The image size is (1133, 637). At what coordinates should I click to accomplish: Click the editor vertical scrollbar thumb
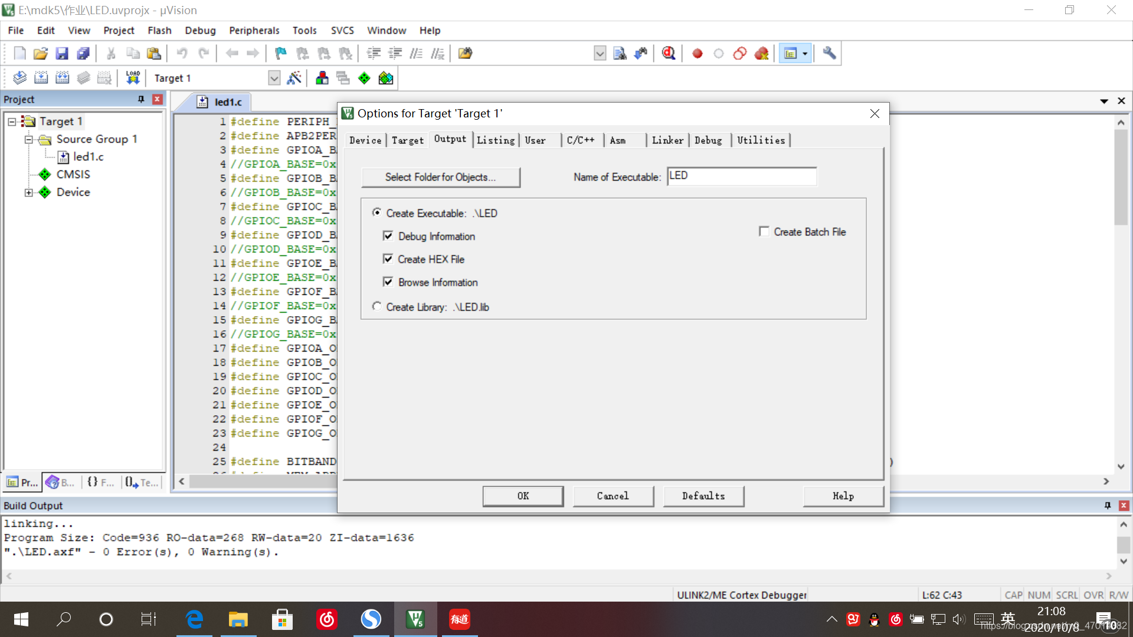1121,177
